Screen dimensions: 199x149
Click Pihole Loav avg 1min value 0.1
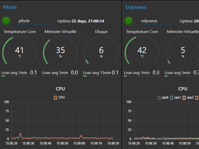click(x=34, y=72)
